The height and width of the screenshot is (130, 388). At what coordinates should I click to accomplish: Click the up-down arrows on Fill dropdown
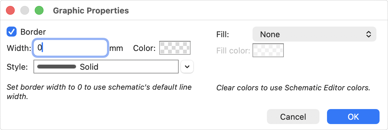369,34
